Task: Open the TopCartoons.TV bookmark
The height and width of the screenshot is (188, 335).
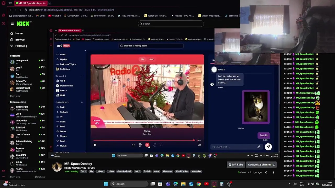Action: point(129,16)
